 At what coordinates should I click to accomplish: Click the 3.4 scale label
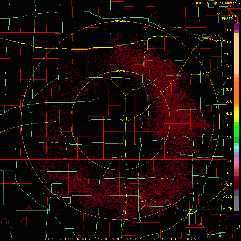click(229, 125)
